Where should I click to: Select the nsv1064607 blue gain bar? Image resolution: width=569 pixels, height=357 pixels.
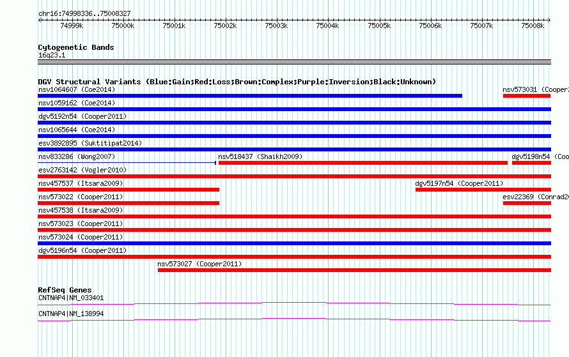[x=250, y=96]
